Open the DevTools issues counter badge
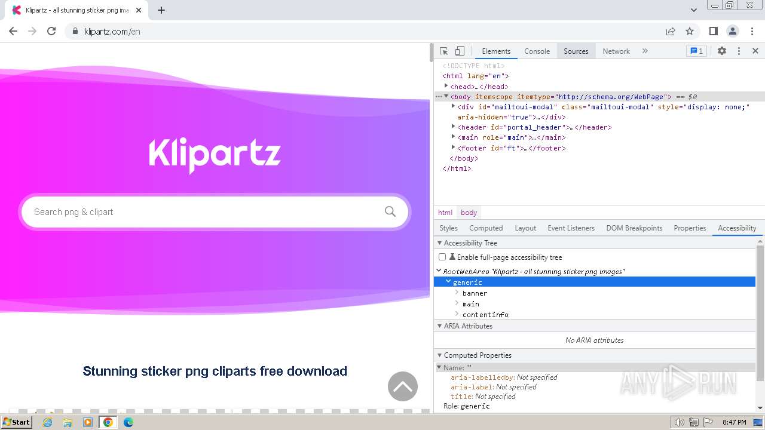Image resolution: width=765 pixels, height=430 pixels. pyautogui.click(x=696, y=51)
